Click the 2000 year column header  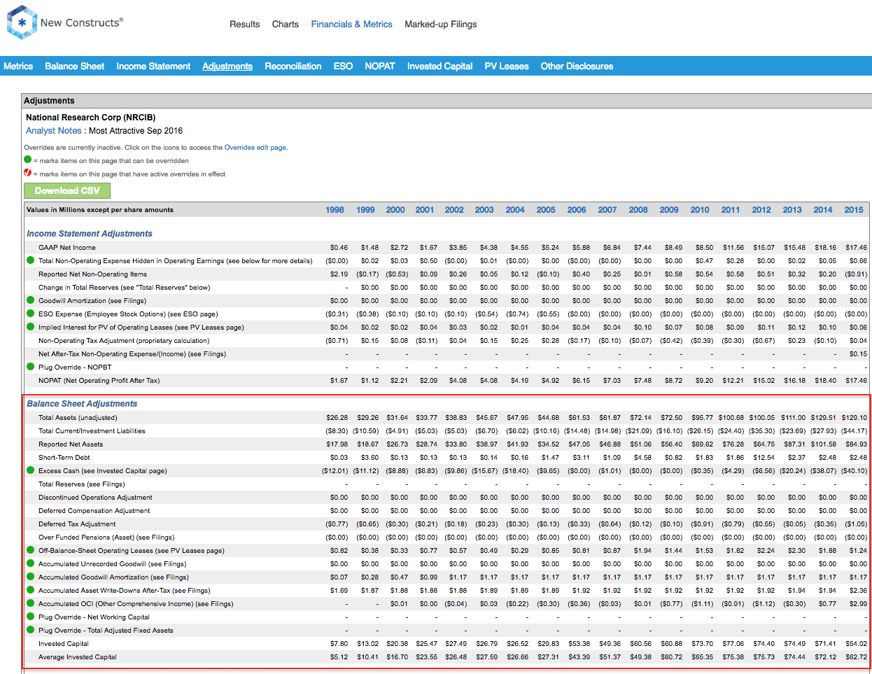click(395, 209)
